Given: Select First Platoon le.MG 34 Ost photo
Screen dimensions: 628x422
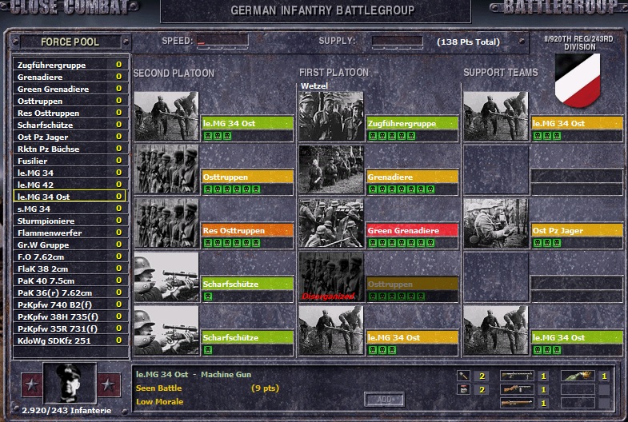Looking at the screenshot, I should (331, 330).
